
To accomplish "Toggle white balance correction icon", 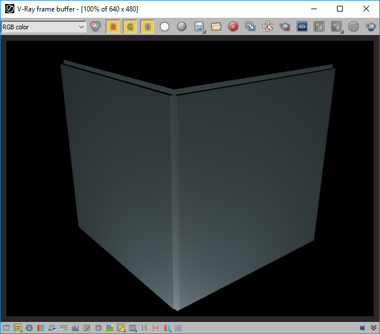I will click(41, 328).
